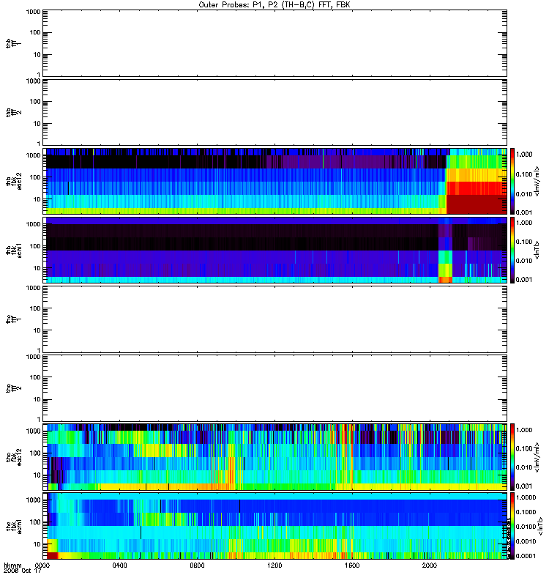Screen dimensions: 549x586
Task: Click the 'thc fbk edc12' axis label
Action: (14, 457)
